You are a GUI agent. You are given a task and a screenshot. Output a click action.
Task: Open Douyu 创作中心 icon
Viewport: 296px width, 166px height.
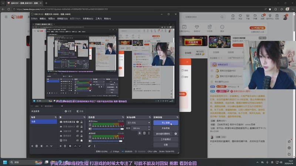tap(270, 17)
